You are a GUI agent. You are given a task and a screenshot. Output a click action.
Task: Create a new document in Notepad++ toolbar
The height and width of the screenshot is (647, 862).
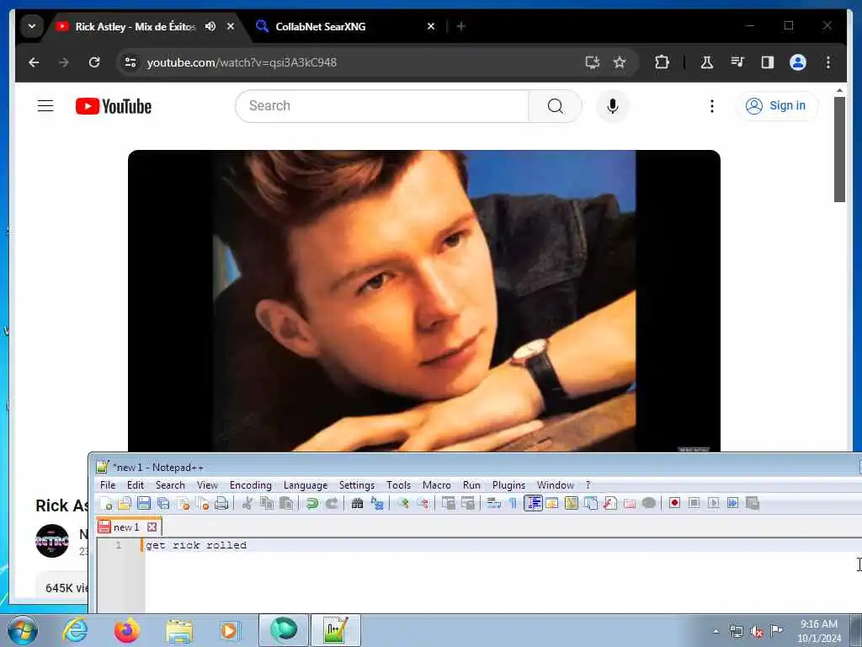pos(105,503)
